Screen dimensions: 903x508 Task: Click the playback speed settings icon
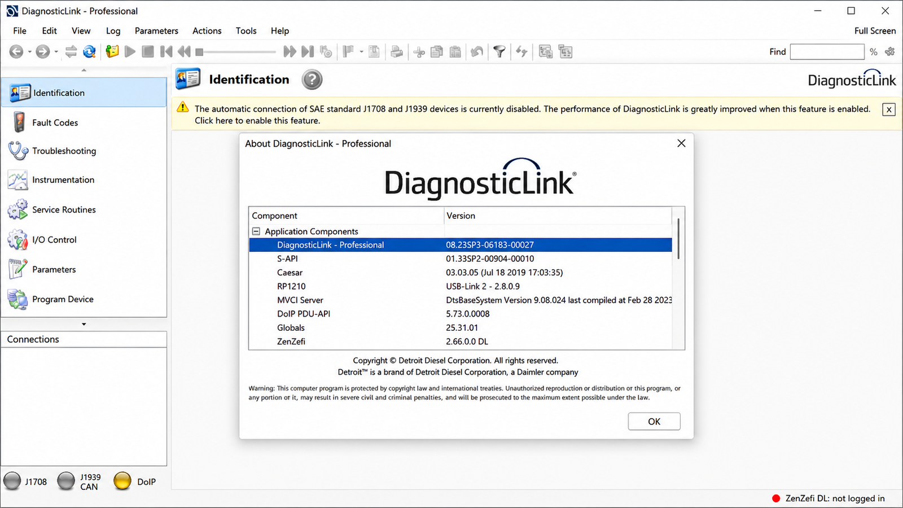326,52
